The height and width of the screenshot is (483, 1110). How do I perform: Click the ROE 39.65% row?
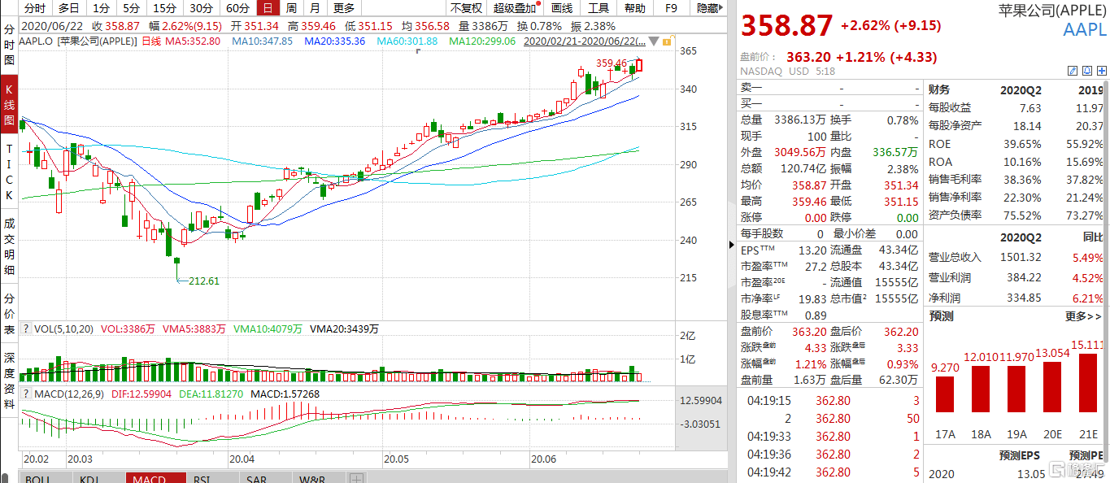coord(1016,144)
